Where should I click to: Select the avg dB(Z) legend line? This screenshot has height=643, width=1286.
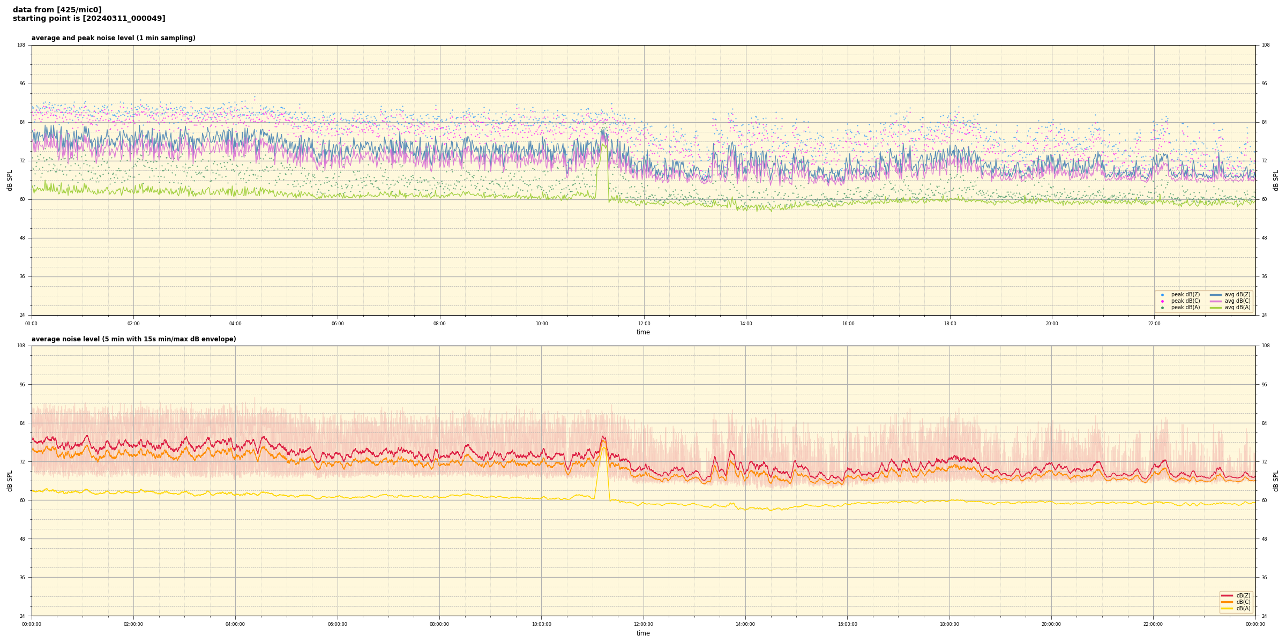1215,295
